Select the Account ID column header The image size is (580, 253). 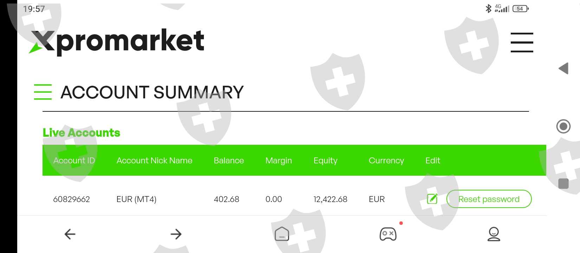(74, 161)
